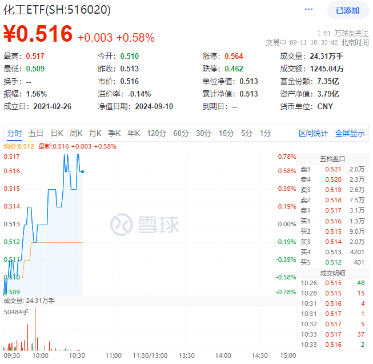This screenshot has height=364, width=373.
Task: Click the 买2 order row at 0.515
Action: [332, 231]
